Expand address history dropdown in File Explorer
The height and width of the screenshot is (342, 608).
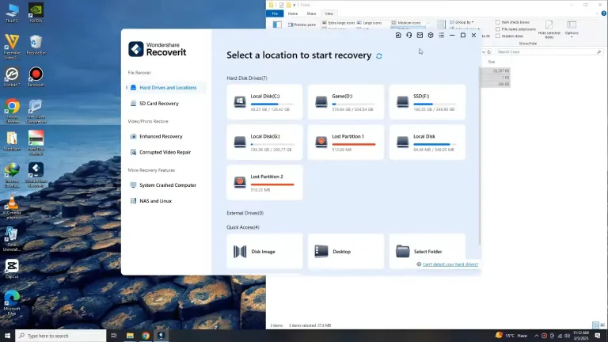pyautogui.click(x=484, y=52)
